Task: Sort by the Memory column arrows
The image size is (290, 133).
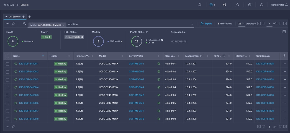Action: tap(250, 56)
